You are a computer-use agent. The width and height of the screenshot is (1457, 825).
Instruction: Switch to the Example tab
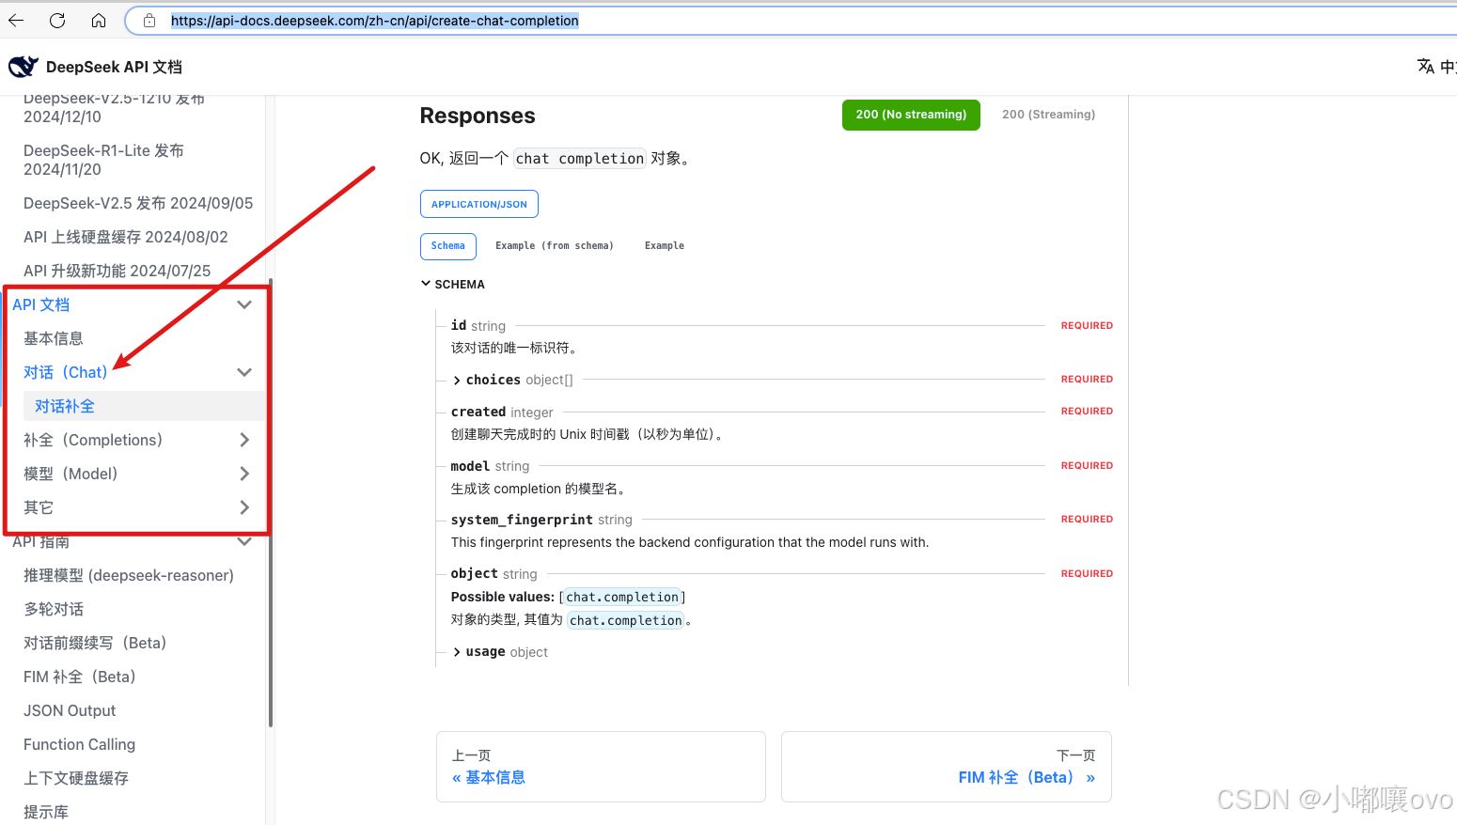click(665, 246)
